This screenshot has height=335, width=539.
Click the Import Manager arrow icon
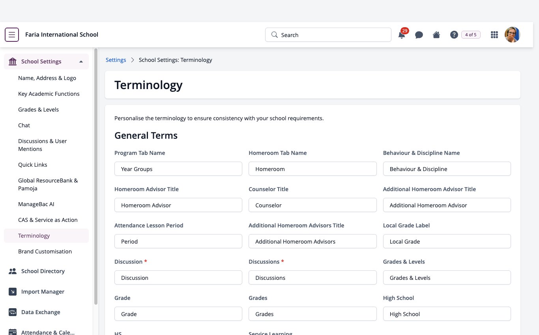pos(13,292)
